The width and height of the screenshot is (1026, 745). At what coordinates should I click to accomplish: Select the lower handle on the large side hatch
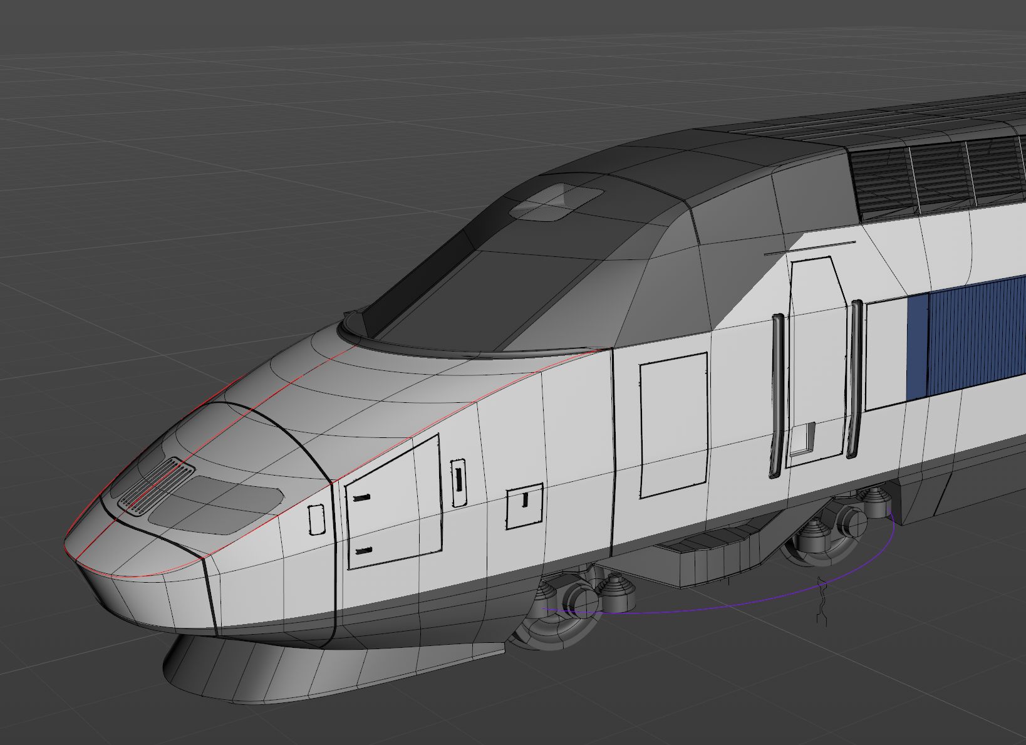(361, 551)
